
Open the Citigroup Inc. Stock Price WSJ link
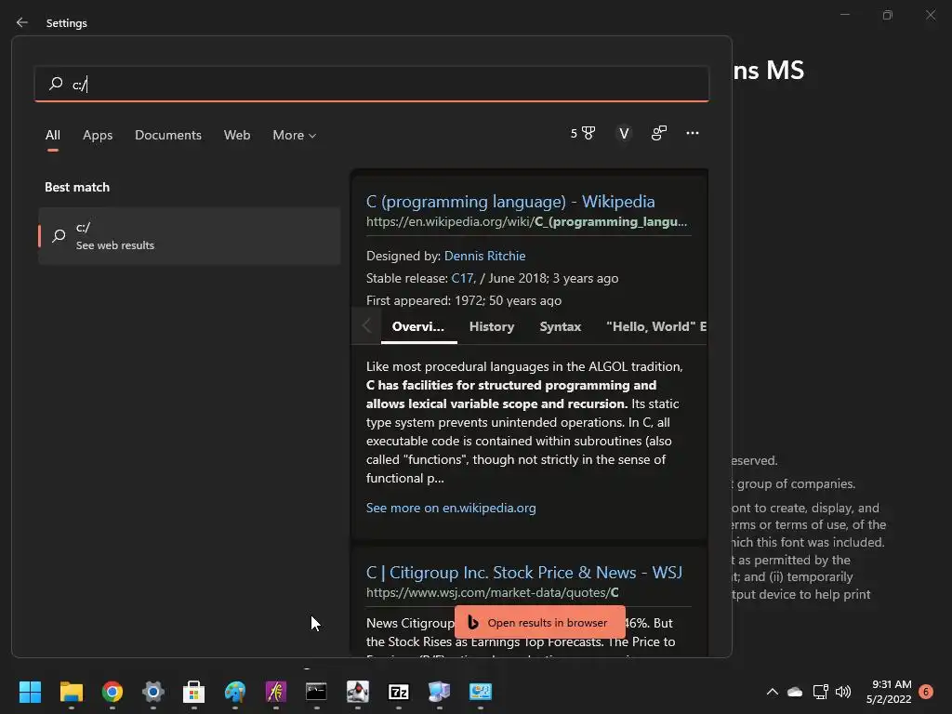pyautogui.click(x=524, y=572)
